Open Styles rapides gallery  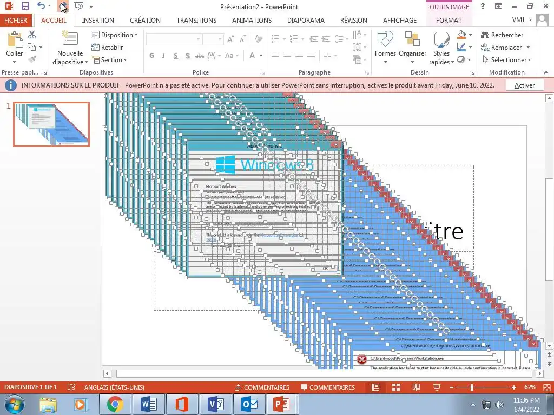tap(441, 48)
